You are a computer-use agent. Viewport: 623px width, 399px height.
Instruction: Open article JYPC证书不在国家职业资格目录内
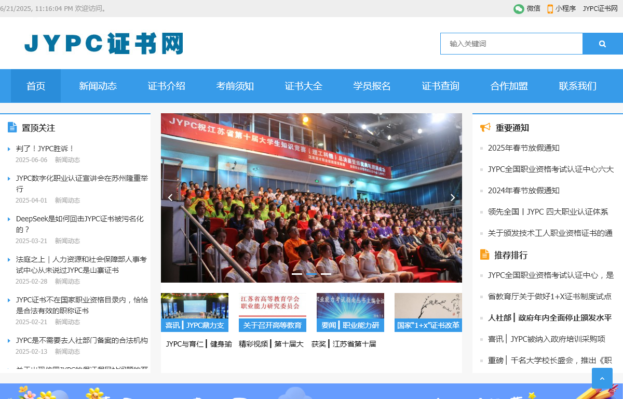point(82,305)
